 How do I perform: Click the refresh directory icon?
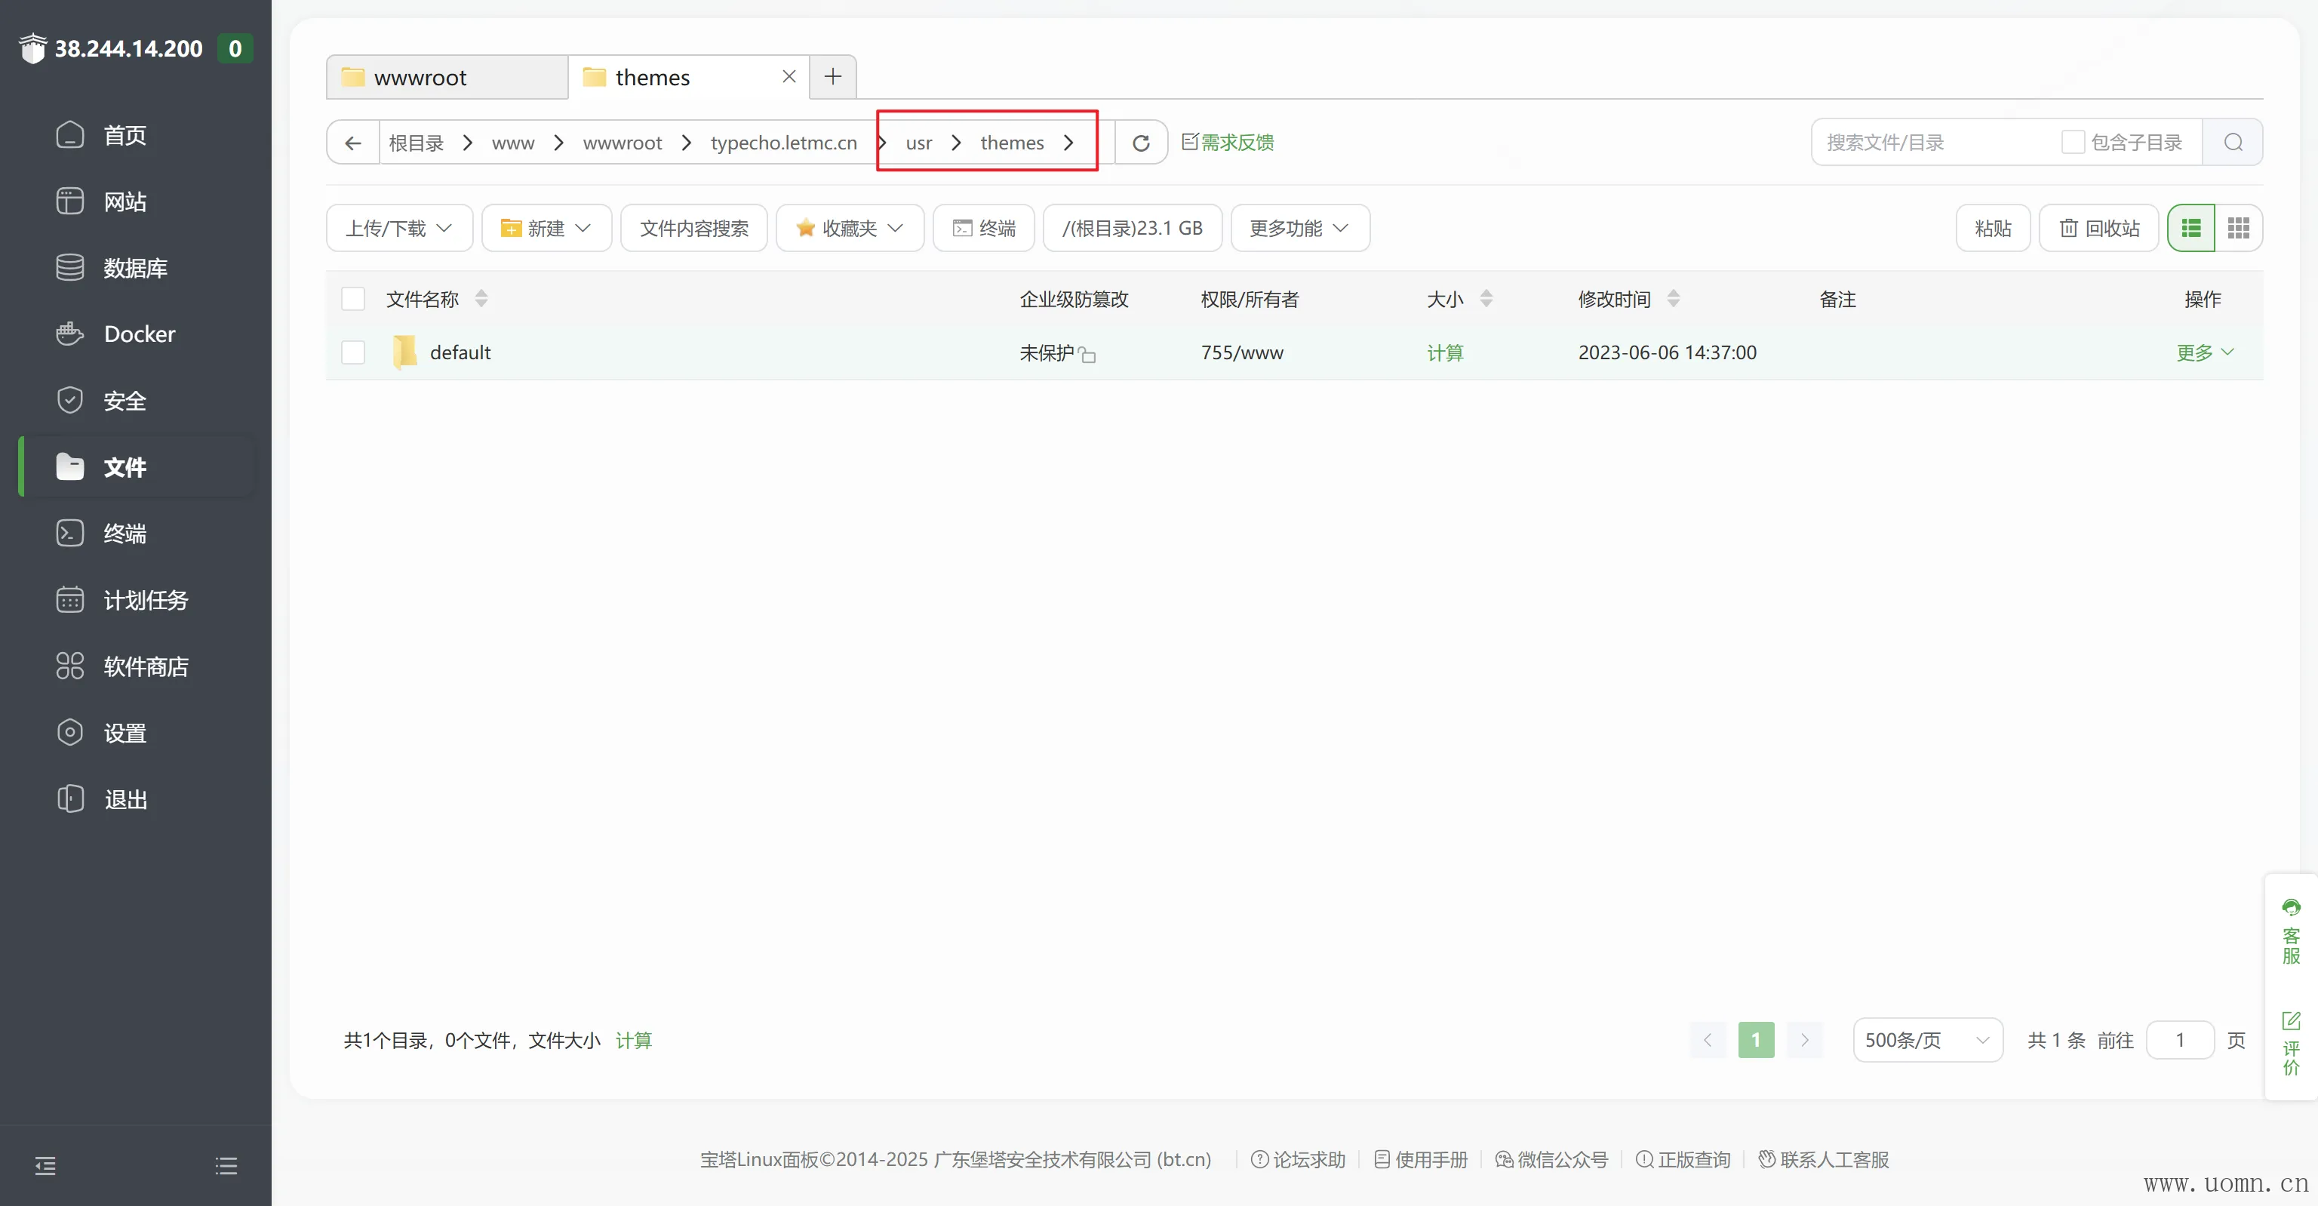(1140, 143)
